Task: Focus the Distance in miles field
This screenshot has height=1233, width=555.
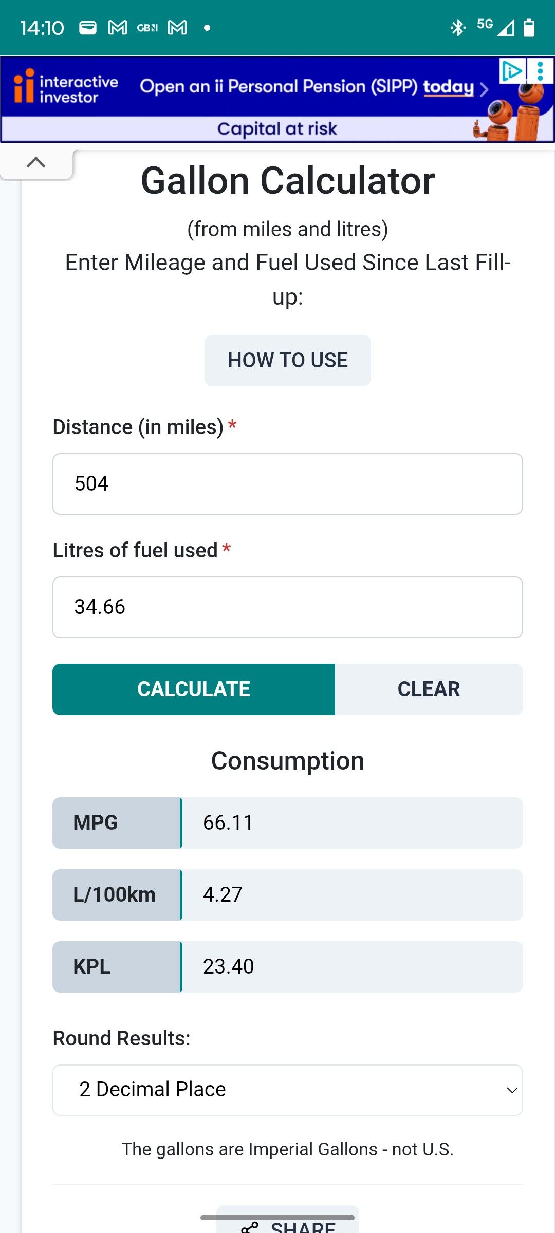Action: pos(288,483)
